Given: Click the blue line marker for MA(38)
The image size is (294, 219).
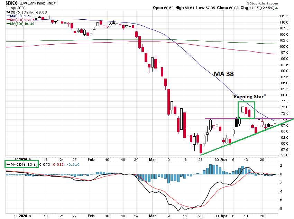Looking at the screenshot, I should coord(8,16).
